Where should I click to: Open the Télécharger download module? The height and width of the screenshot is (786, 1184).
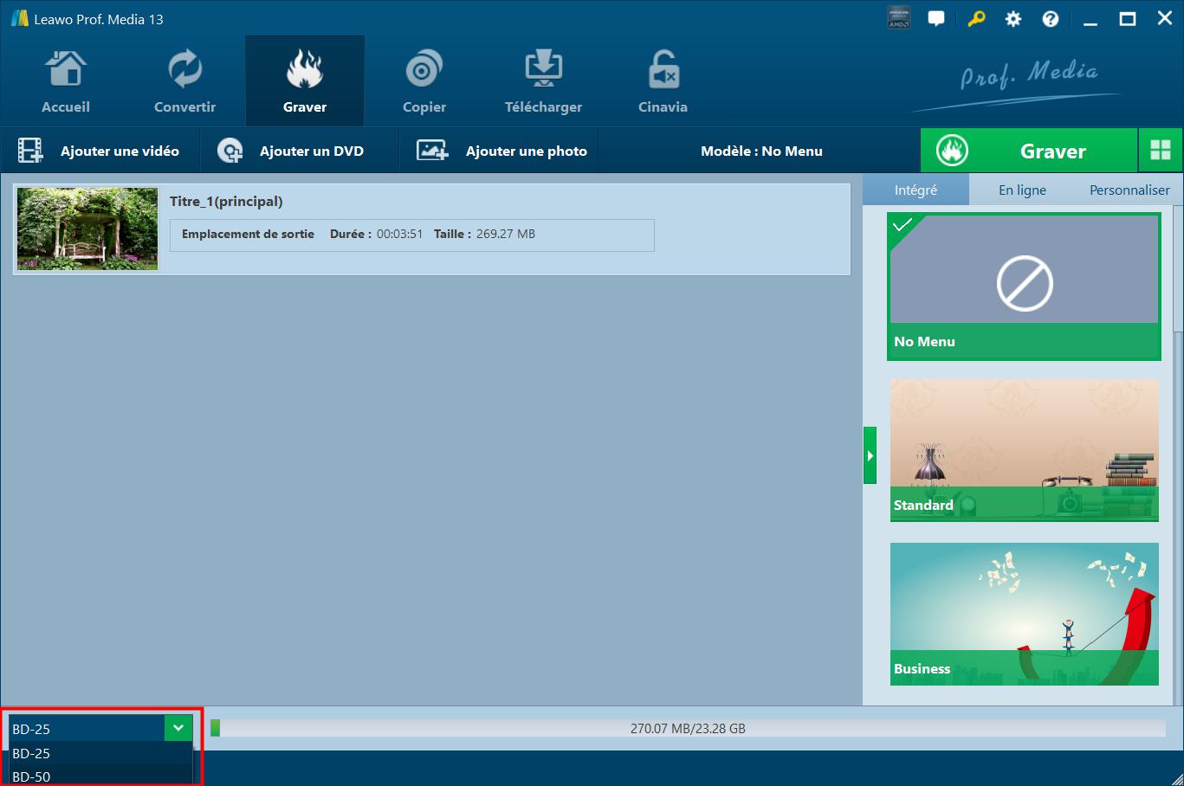coord(543,81)
